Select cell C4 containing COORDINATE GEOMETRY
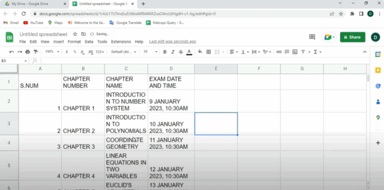 pyautogui.click(x=126, y=143)
